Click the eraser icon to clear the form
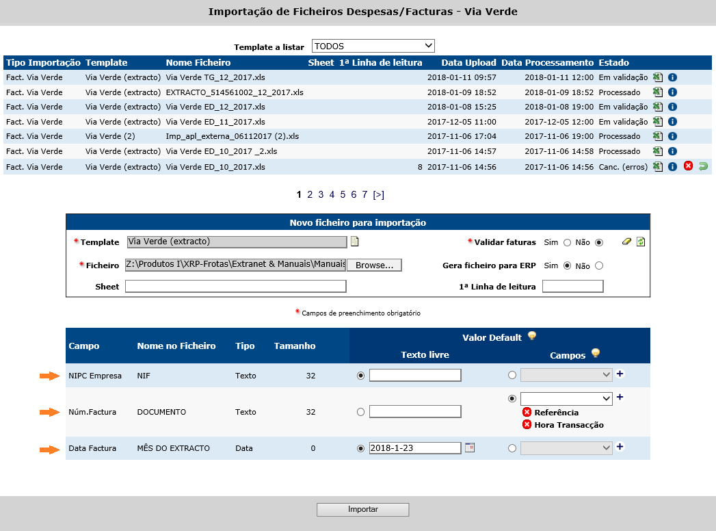The height and width of the screenshot is (531, 716). [x=626, y=242]
